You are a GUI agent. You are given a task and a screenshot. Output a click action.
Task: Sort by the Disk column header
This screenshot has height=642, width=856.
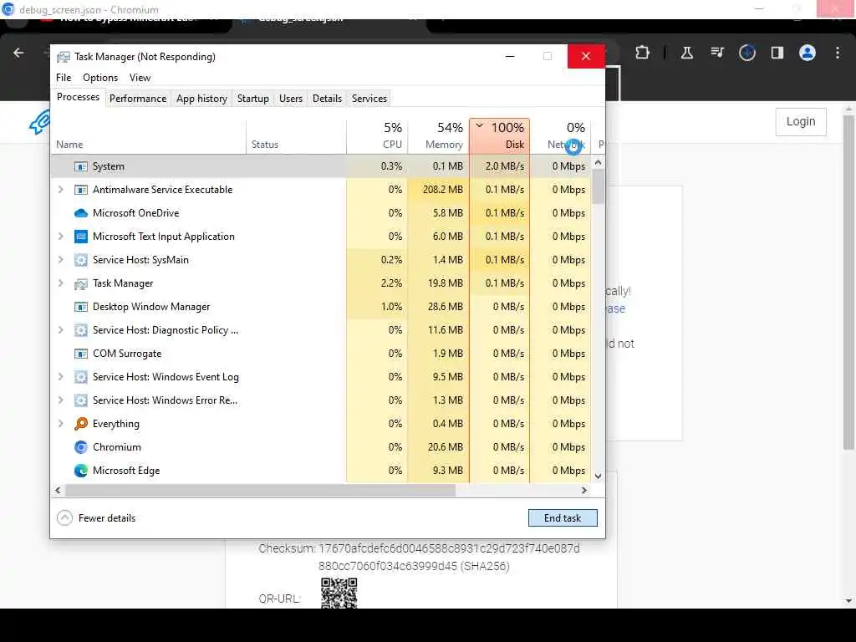(x=500, y=136)
